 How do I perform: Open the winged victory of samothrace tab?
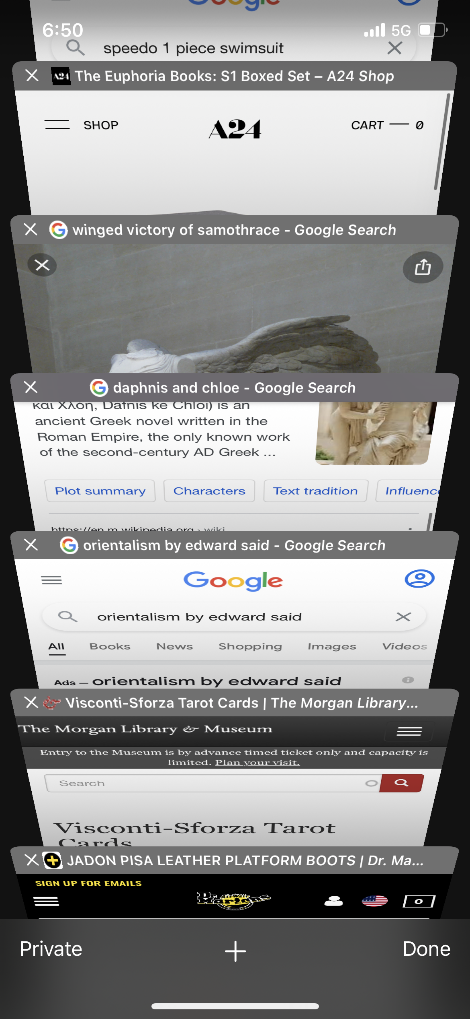tap(234, 230)
